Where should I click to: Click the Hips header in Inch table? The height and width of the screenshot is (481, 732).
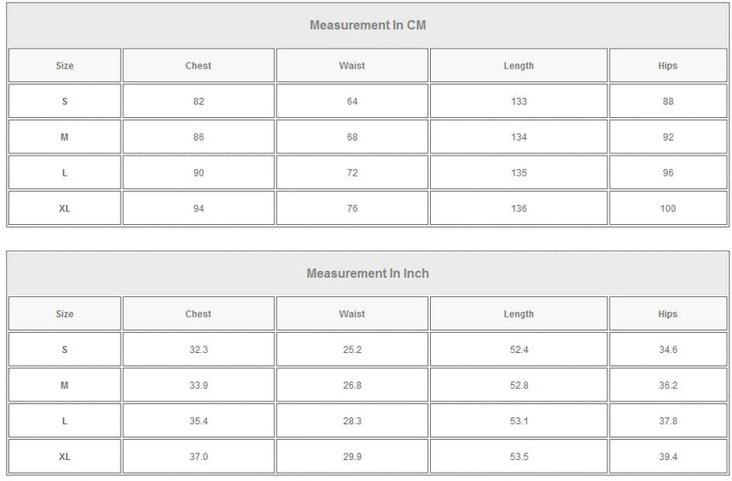click(x=668, y=314)
